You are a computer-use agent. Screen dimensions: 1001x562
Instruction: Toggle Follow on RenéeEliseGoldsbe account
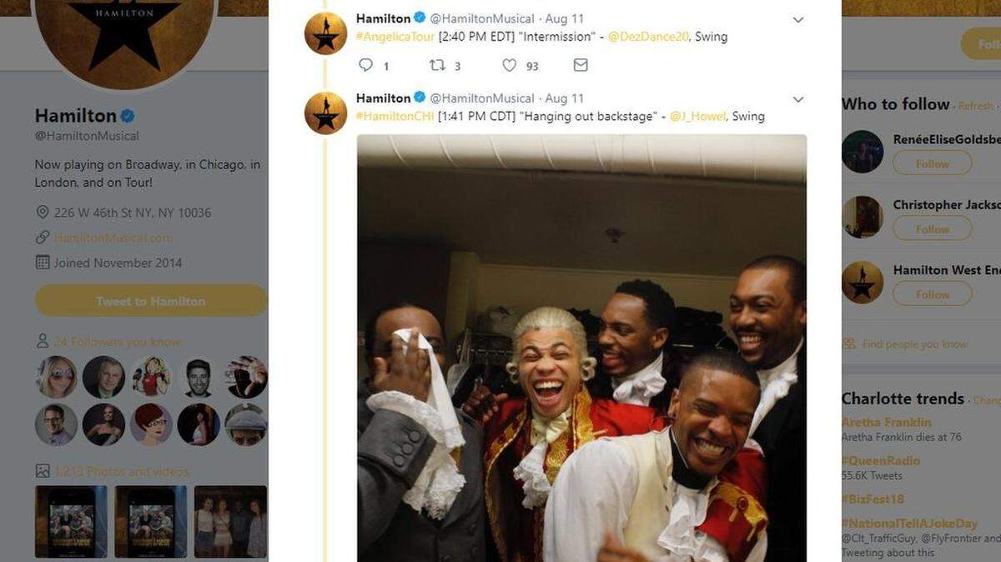click(932, 163)
